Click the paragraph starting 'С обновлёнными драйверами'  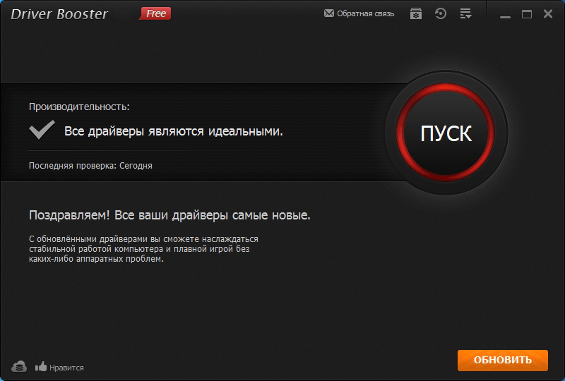(x=143, y=249)
